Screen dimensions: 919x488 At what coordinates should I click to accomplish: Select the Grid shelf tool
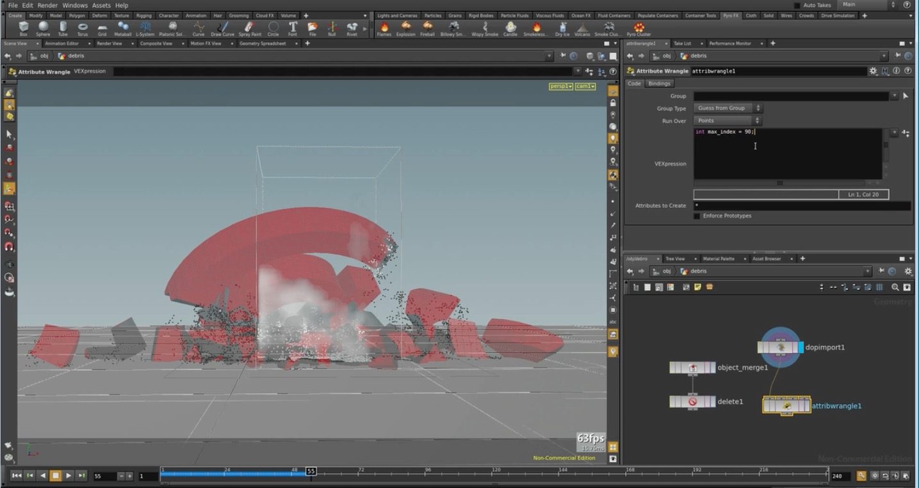102,29
